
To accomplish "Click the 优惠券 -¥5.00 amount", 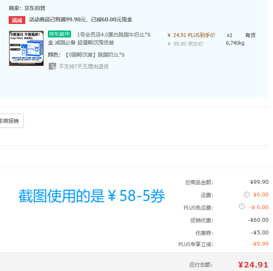I will click(x=260, y=233).
